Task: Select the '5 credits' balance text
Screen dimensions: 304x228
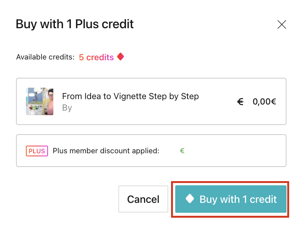Action: 96,57
